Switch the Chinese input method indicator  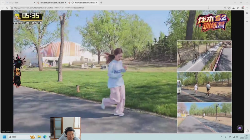coord(230,137)
